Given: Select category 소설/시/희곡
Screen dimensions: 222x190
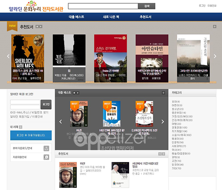Looking at the screenshot, I should pyautogui.click(x=182, y=135).
